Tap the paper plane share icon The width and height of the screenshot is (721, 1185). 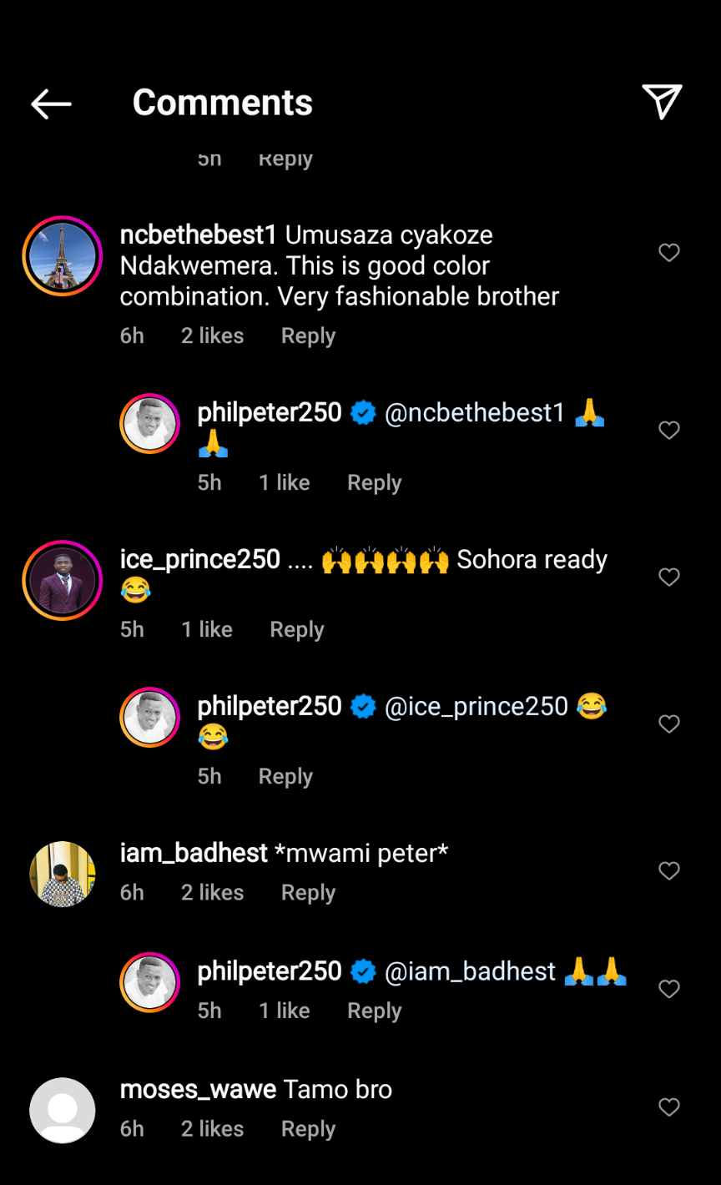coord(663,102)
